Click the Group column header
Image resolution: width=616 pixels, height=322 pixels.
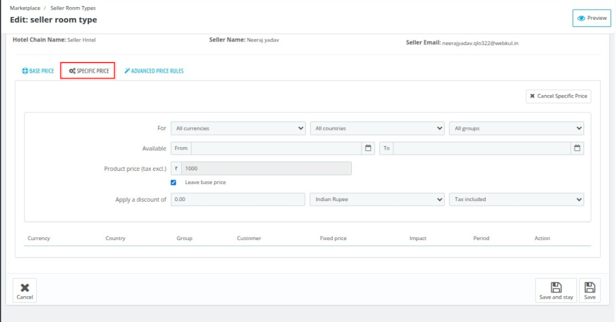click(x=184, y=238)
